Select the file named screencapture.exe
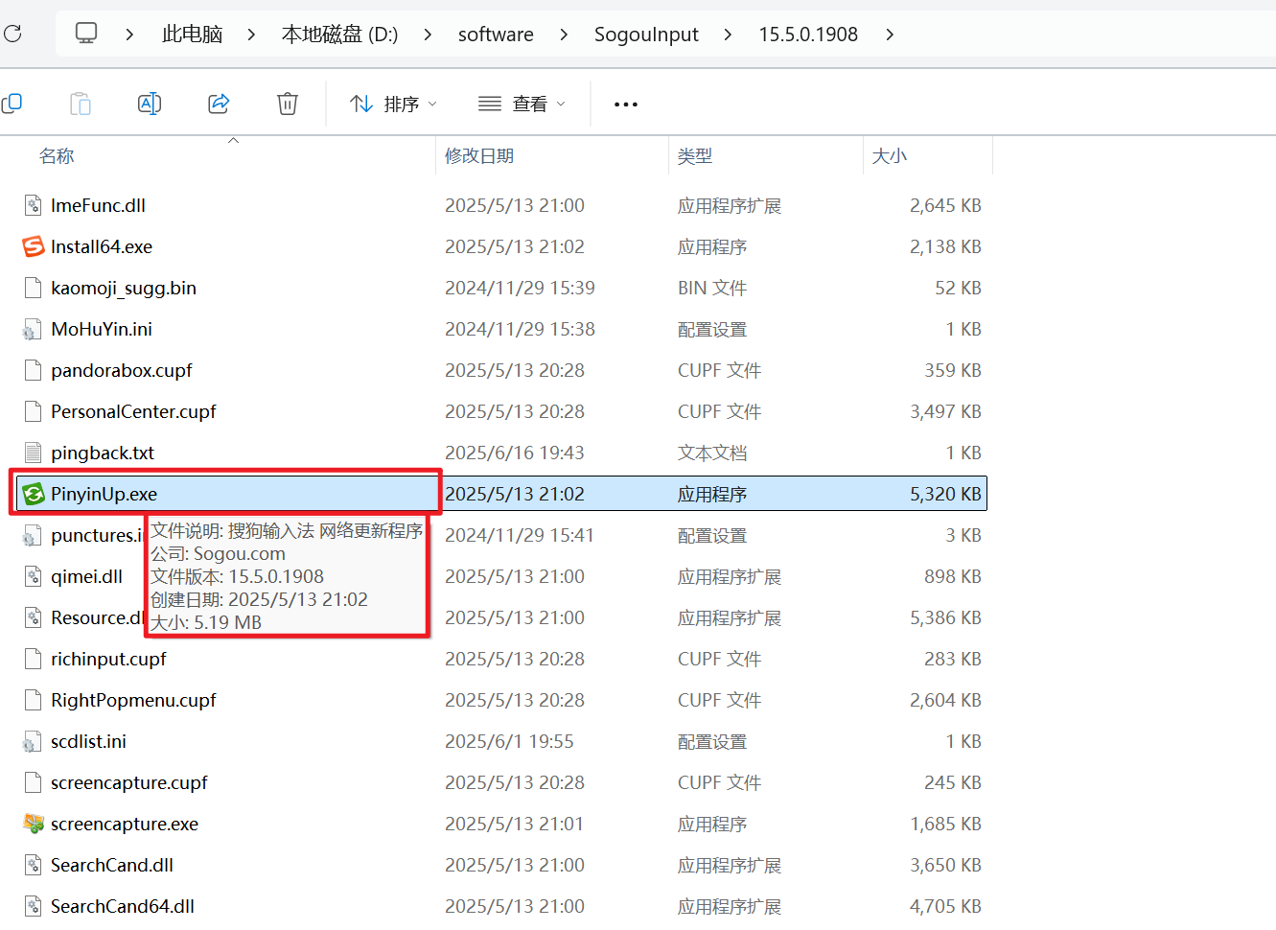The height and width of the screenshot is (930, 1276). tap(125, 824)
